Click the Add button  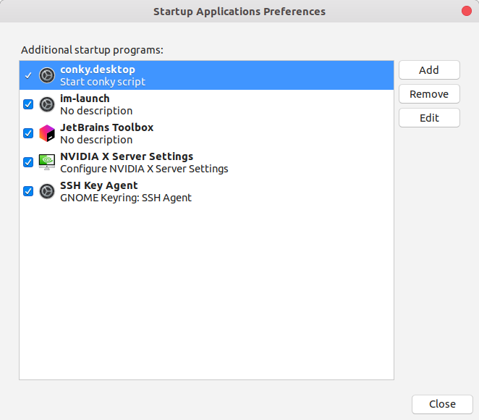click(429, 70)
